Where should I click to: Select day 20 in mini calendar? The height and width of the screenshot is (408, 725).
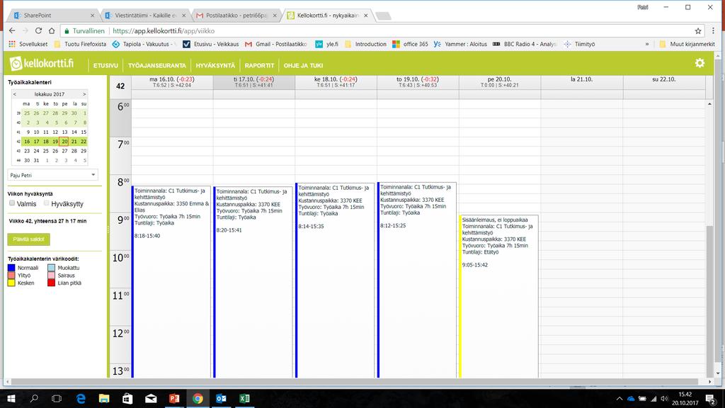coord(64,142)
